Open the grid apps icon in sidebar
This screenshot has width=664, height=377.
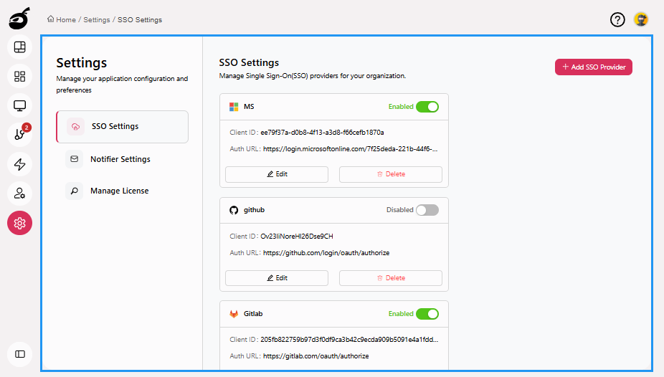[19, 76]
